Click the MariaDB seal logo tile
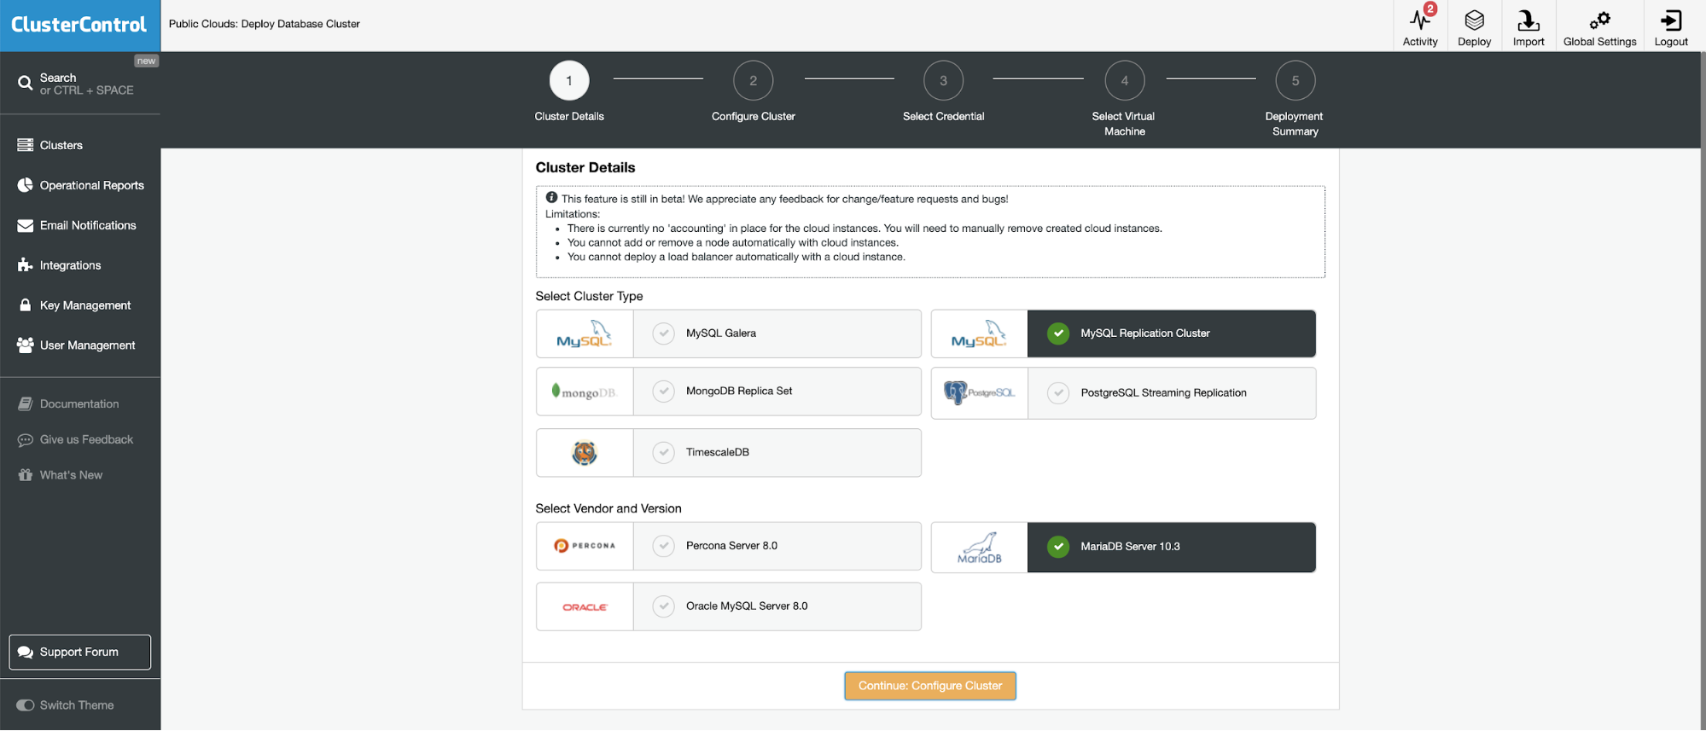The width and height of the screenshot is (1706, 731). (979, 548)
